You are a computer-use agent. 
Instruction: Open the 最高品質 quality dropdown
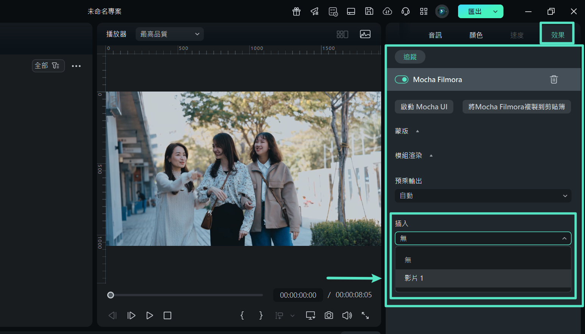click(170, 34)
